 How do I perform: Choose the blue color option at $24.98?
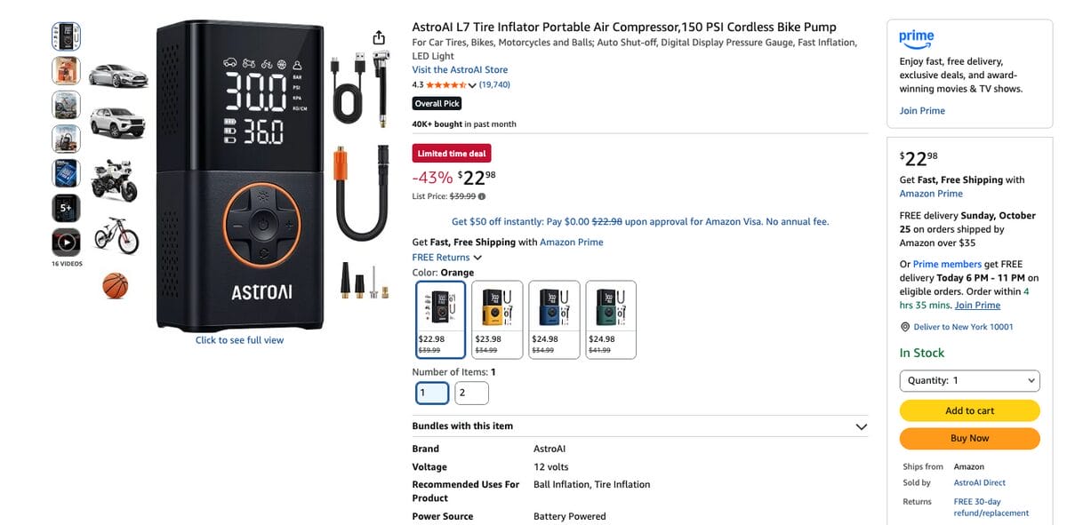(x=554, y=320)
